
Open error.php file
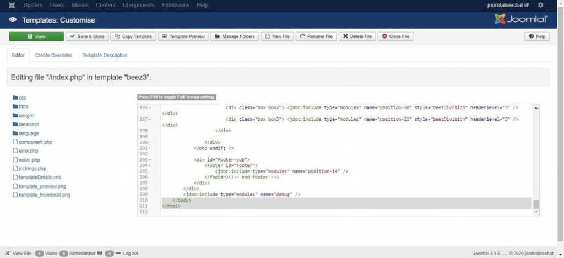coord(25,150)
